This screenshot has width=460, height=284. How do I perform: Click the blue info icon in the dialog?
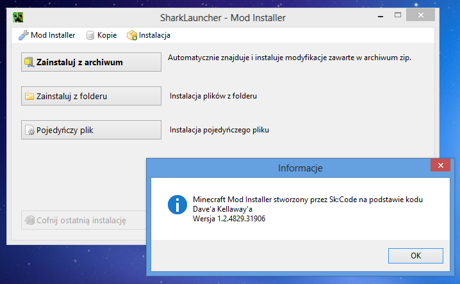pos(177,205)
